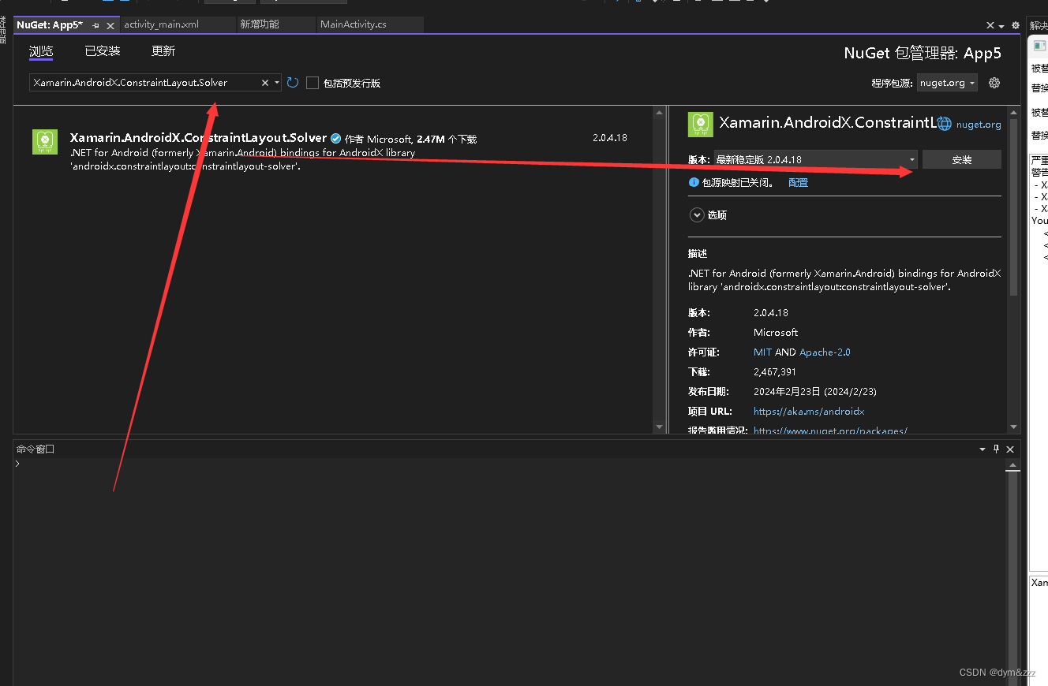
Task: Switch to the 浏览 browse tab
Action: coord(41,51)
